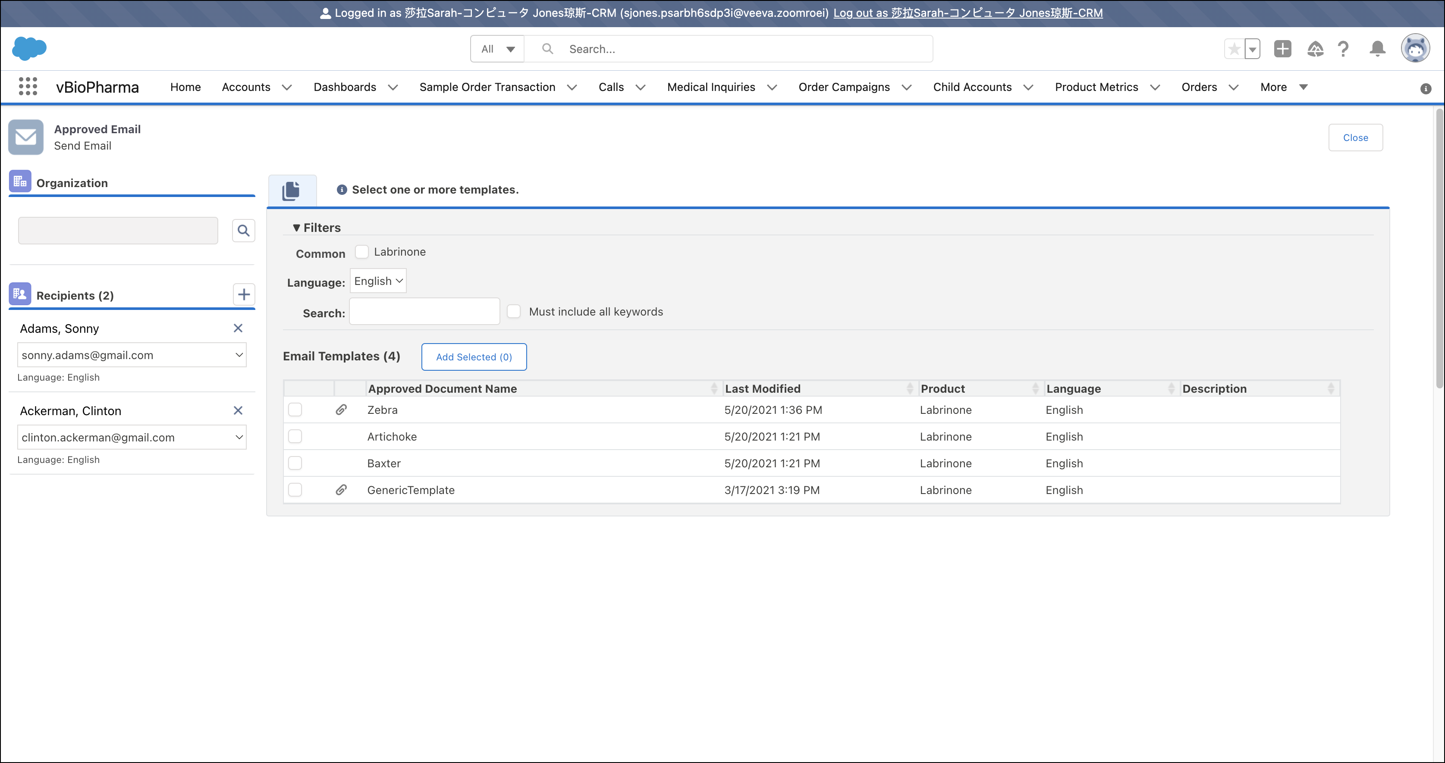Click the templates documents tab icon
This screenshot has height=763, width=1445.
[x=291, y=191]
